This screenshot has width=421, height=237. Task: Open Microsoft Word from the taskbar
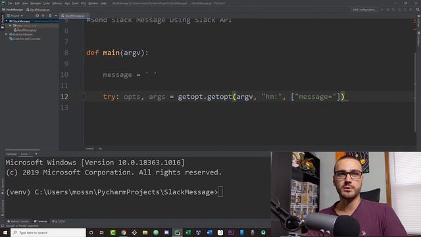209,232
